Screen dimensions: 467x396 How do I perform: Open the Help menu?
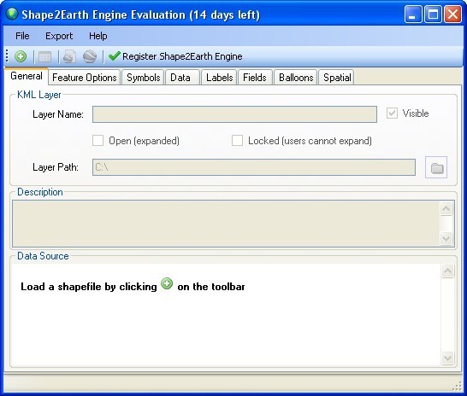pyautogui.click(x=98, y=36)
